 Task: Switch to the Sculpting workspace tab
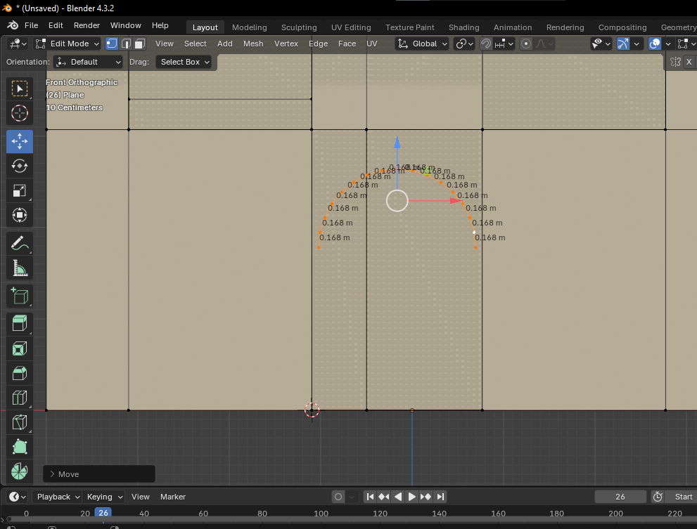(x=299, y=27)
